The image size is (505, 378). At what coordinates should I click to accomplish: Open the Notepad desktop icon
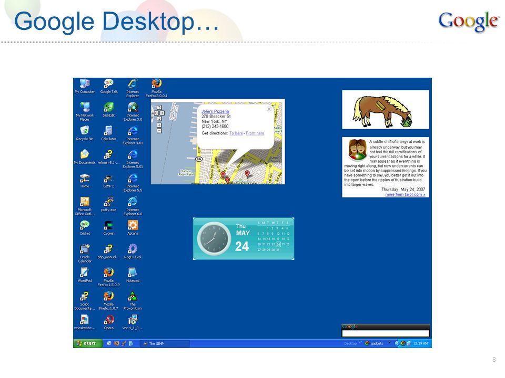[x=133, y=275]
